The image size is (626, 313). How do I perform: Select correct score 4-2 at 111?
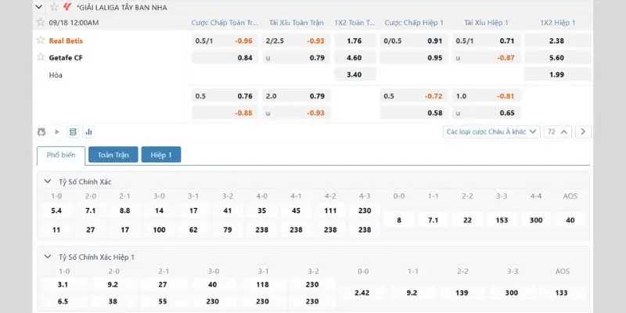coord(330,210)
